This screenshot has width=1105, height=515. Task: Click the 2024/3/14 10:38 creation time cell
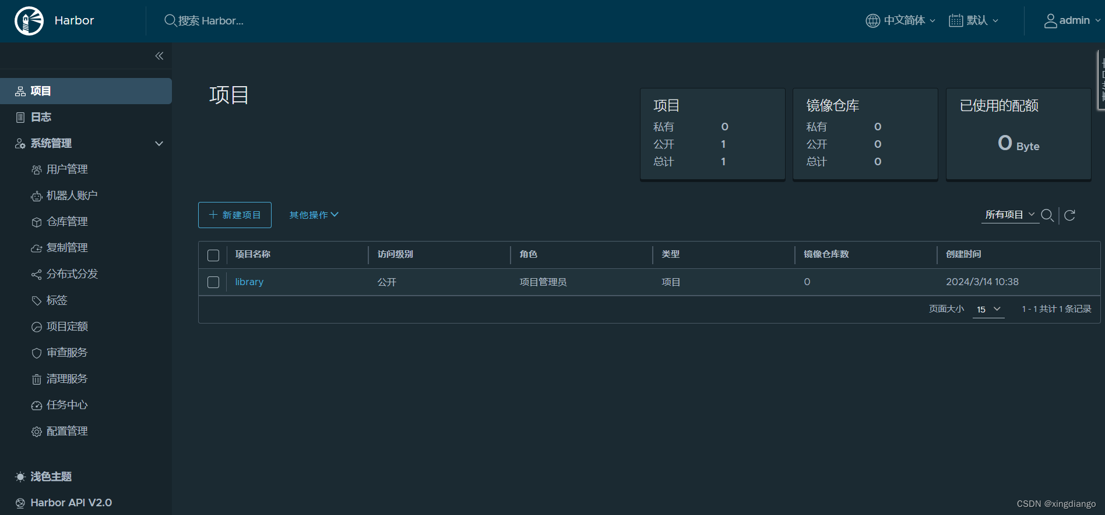point(982,282)
